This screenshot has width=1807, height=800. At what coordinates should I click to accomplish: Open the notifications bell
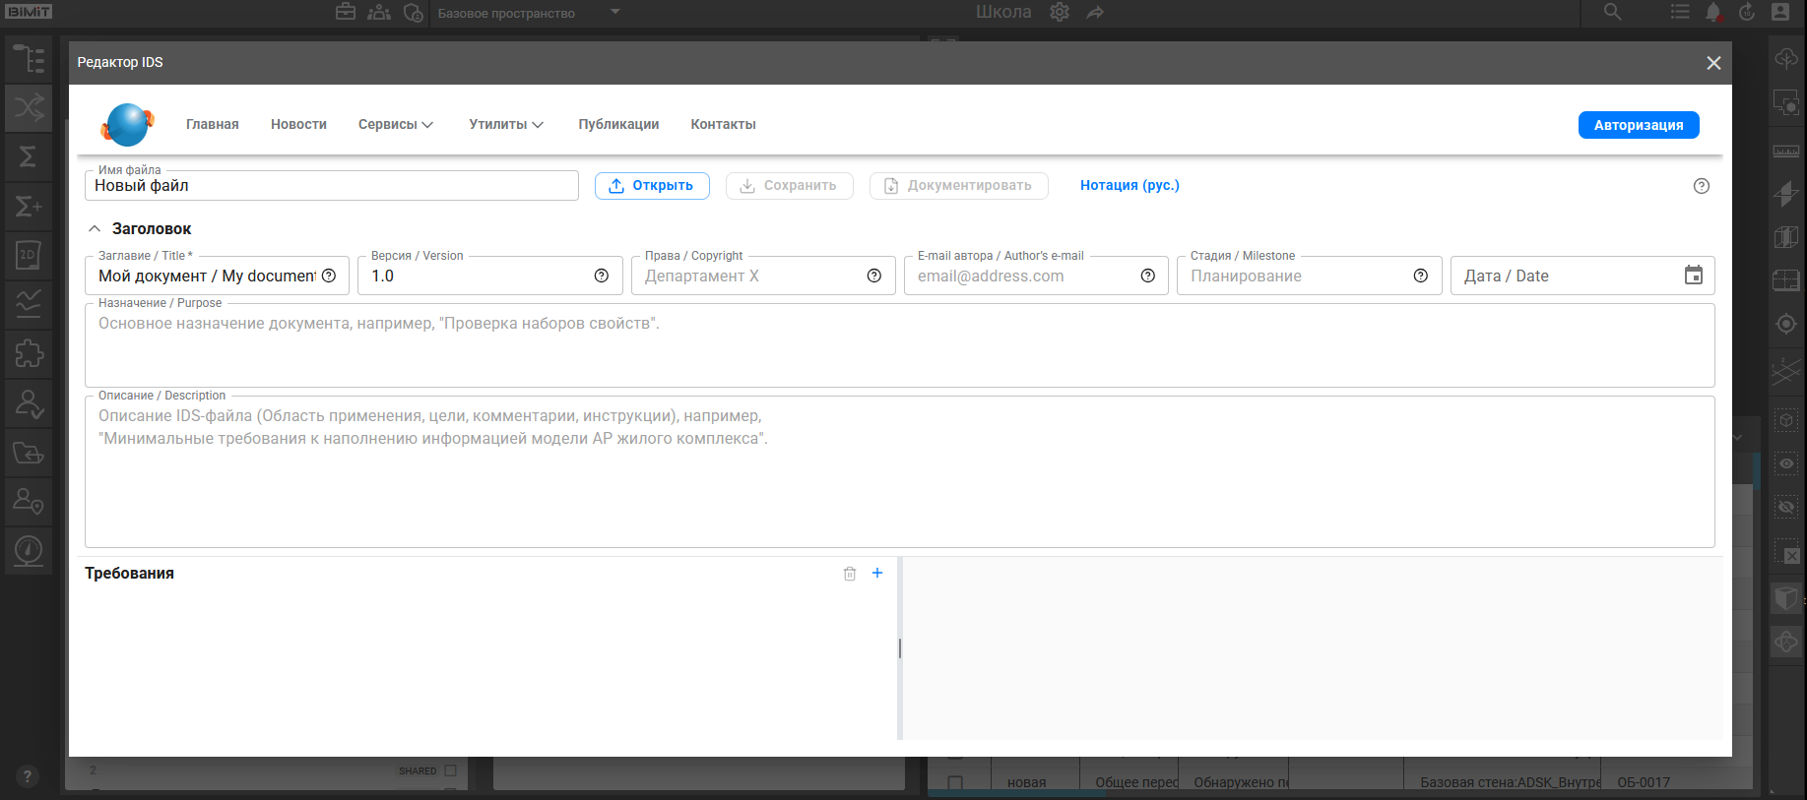(1713, 12)
